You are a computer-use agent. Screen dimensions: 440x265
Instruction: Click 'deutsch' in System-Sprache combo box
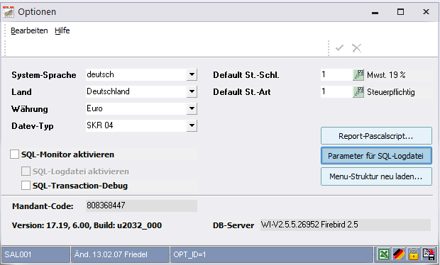click(101, 74)
